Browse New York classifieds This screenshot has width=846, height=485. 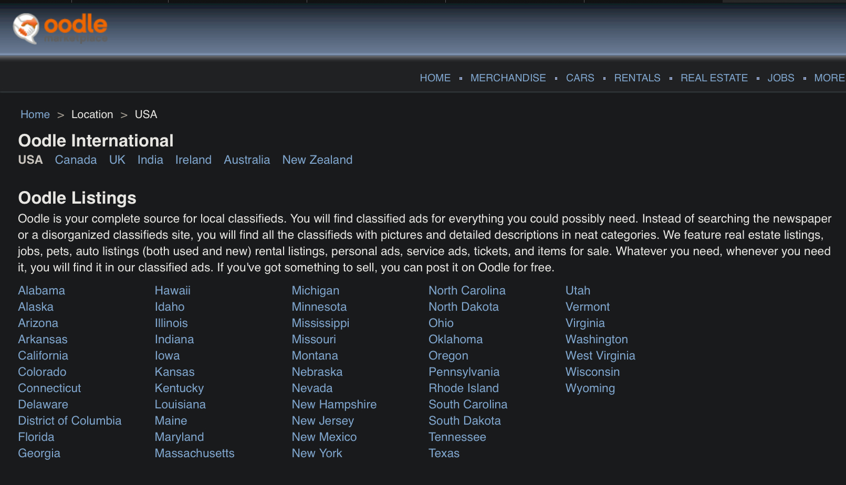click(317, 454)
